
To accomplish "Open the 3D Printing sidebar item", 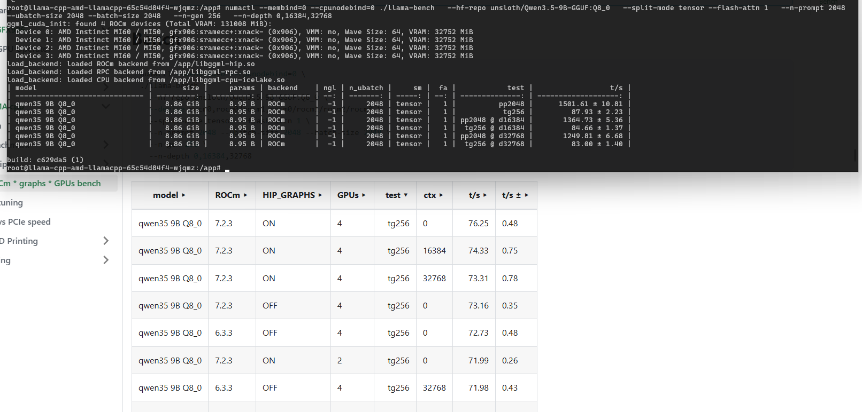I will 19,241.
